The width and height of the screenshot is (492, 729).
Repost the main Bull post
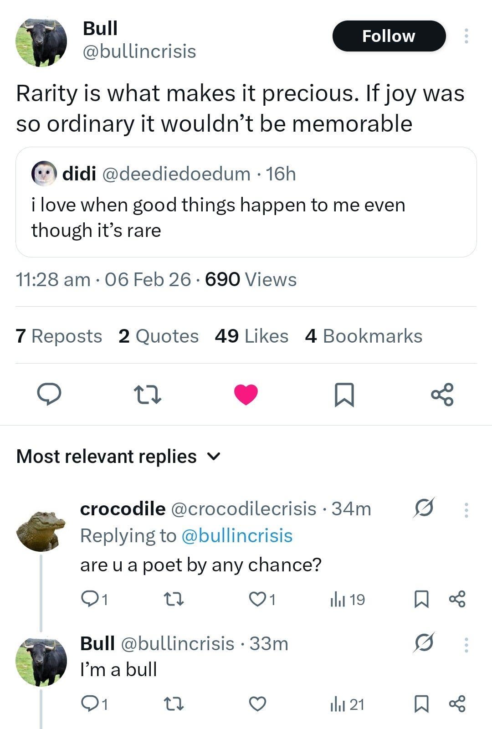[x=147, y=394]
